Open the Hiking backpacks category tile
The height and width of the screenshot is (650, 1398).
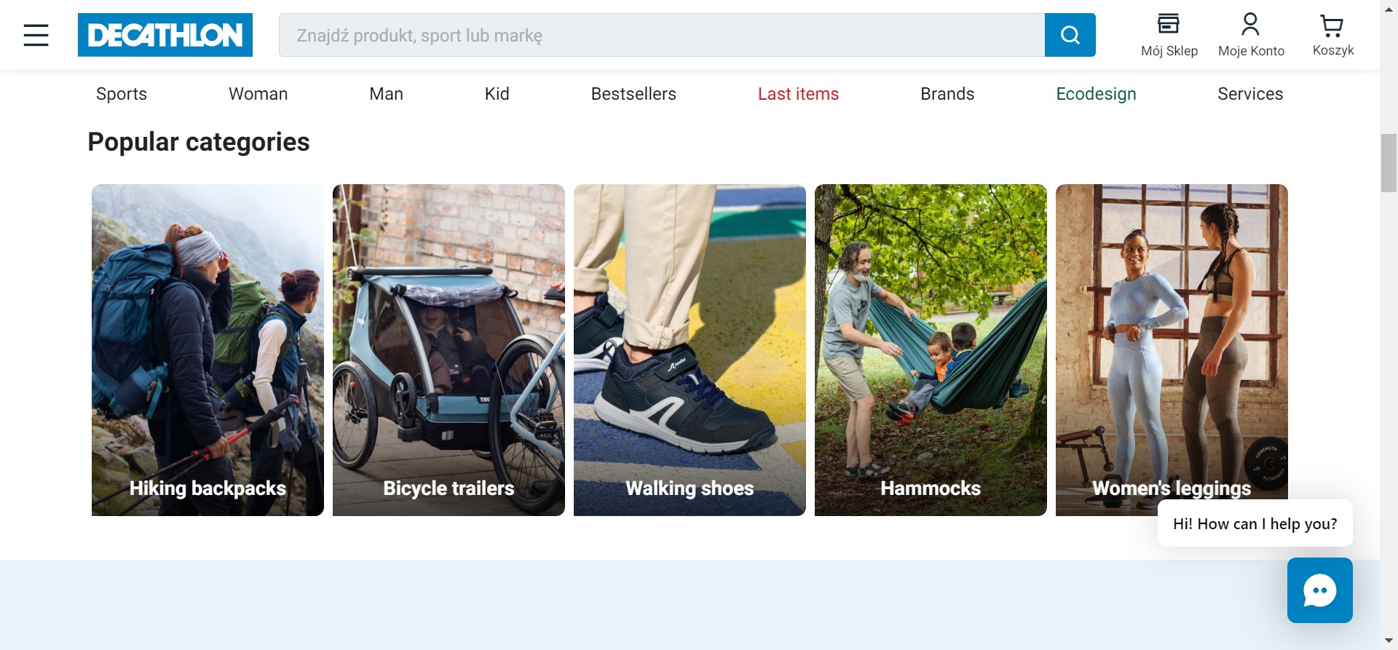[208, 350]
